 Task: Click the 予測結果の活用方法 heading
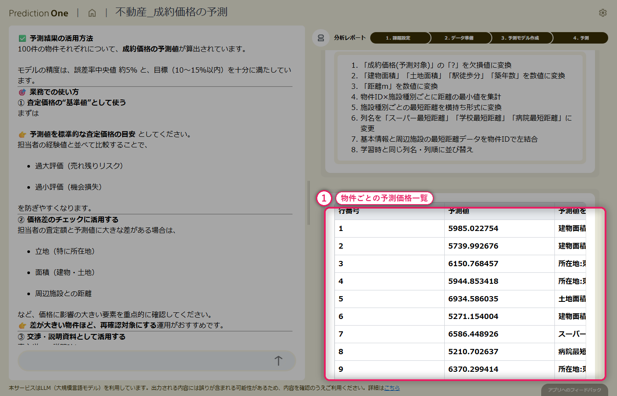(x=61, y=38)
